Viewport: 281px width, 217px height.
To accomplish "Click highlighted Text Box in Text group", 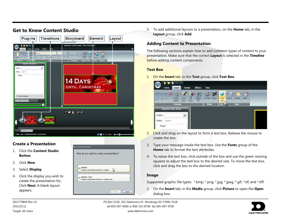I will pos(222,97).
